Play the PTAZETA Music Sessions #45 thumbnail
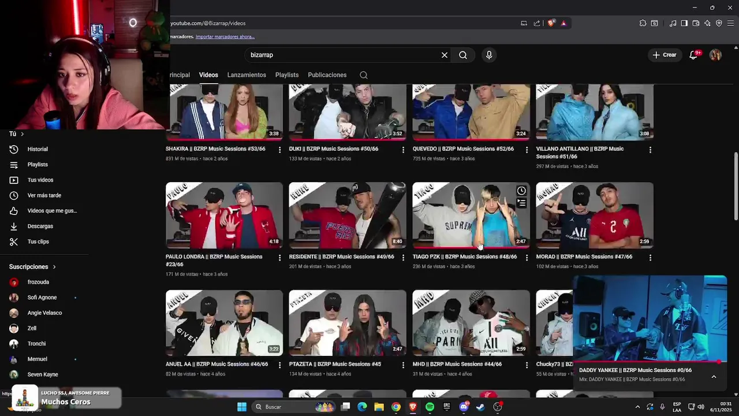The image size is (739, 416). click(x=348, y=323)
